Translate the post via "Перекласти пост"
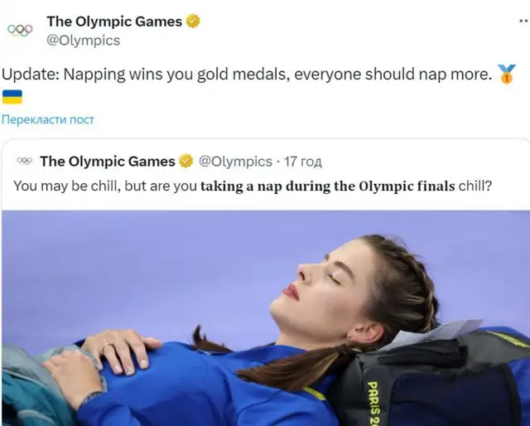Viewport: 530px width, 426px height. [48, 119]
